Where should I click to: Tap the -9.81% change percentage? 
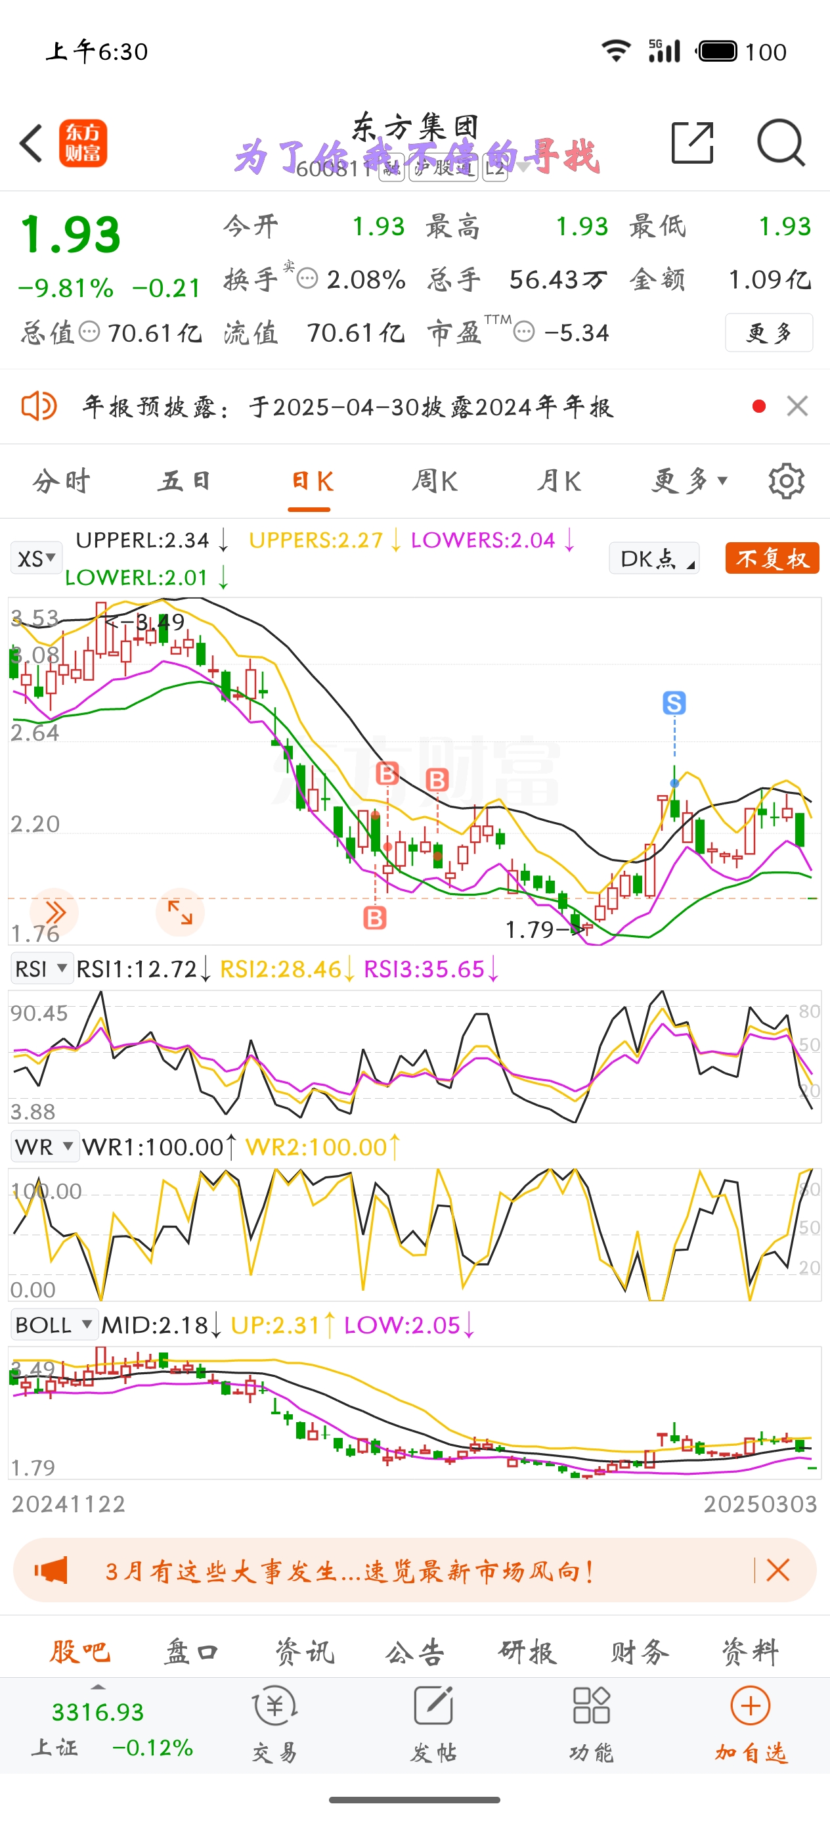coord(65,288)
